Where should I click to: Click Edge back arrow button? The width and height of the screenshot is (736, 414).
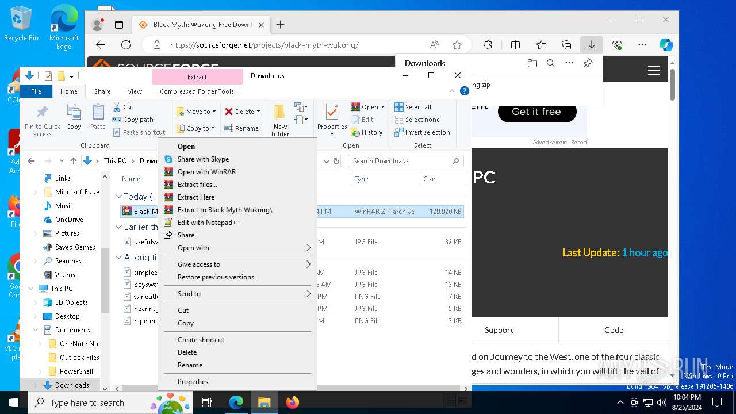click(101, 45)
